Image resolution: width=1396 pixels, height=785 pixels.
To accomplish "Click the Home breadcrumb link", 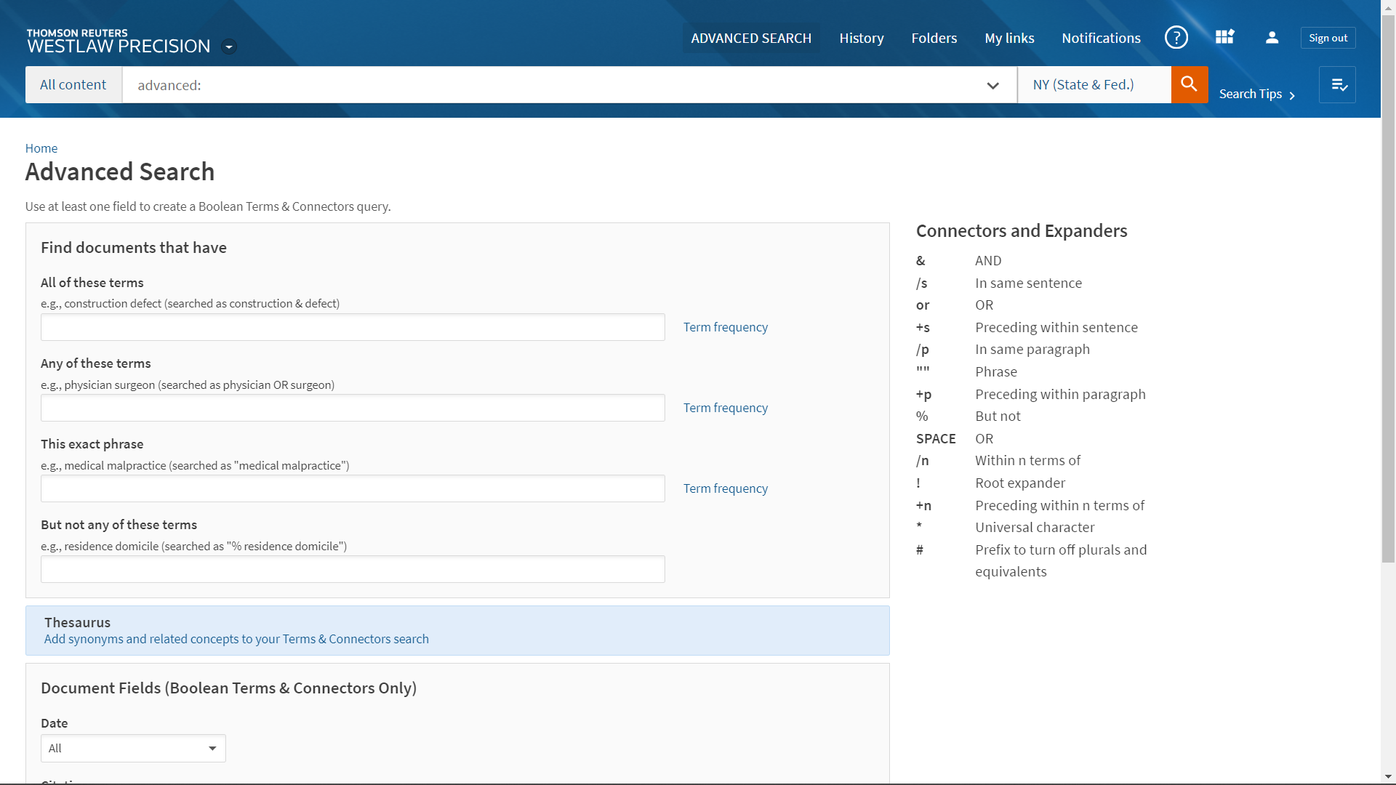I will 41,148.
